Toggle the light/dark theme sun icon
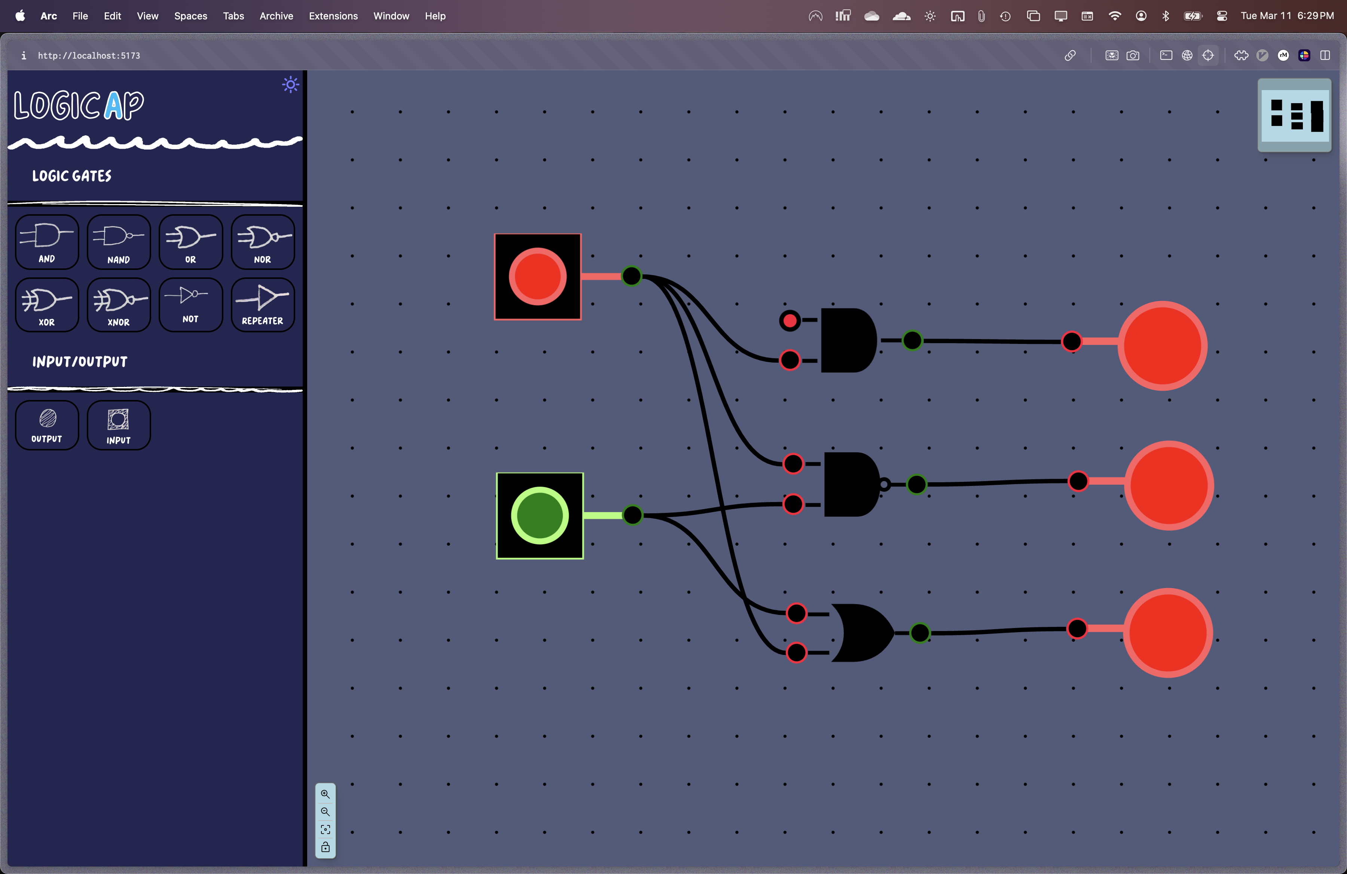 point(290,85)
